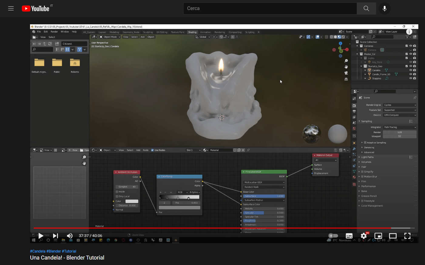Click the viewport pan hand gizmo

click(346, 67)
